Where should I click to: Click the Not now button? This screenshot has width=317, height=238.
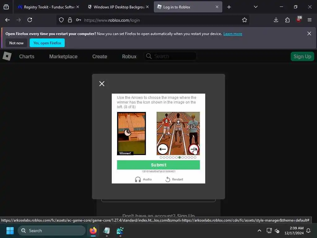[x=16, y=43]
